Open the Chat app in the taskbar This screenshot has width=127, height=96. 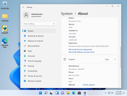(62, 93)
